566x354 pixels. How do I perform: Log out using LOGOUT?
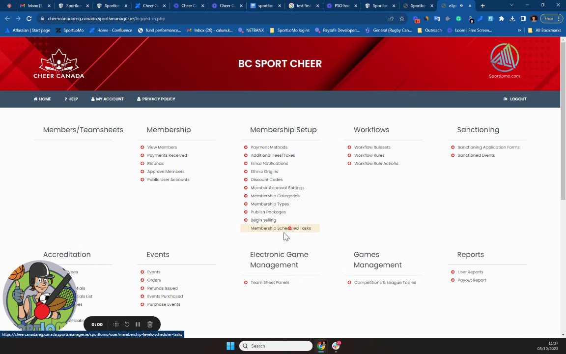[515, 99]
